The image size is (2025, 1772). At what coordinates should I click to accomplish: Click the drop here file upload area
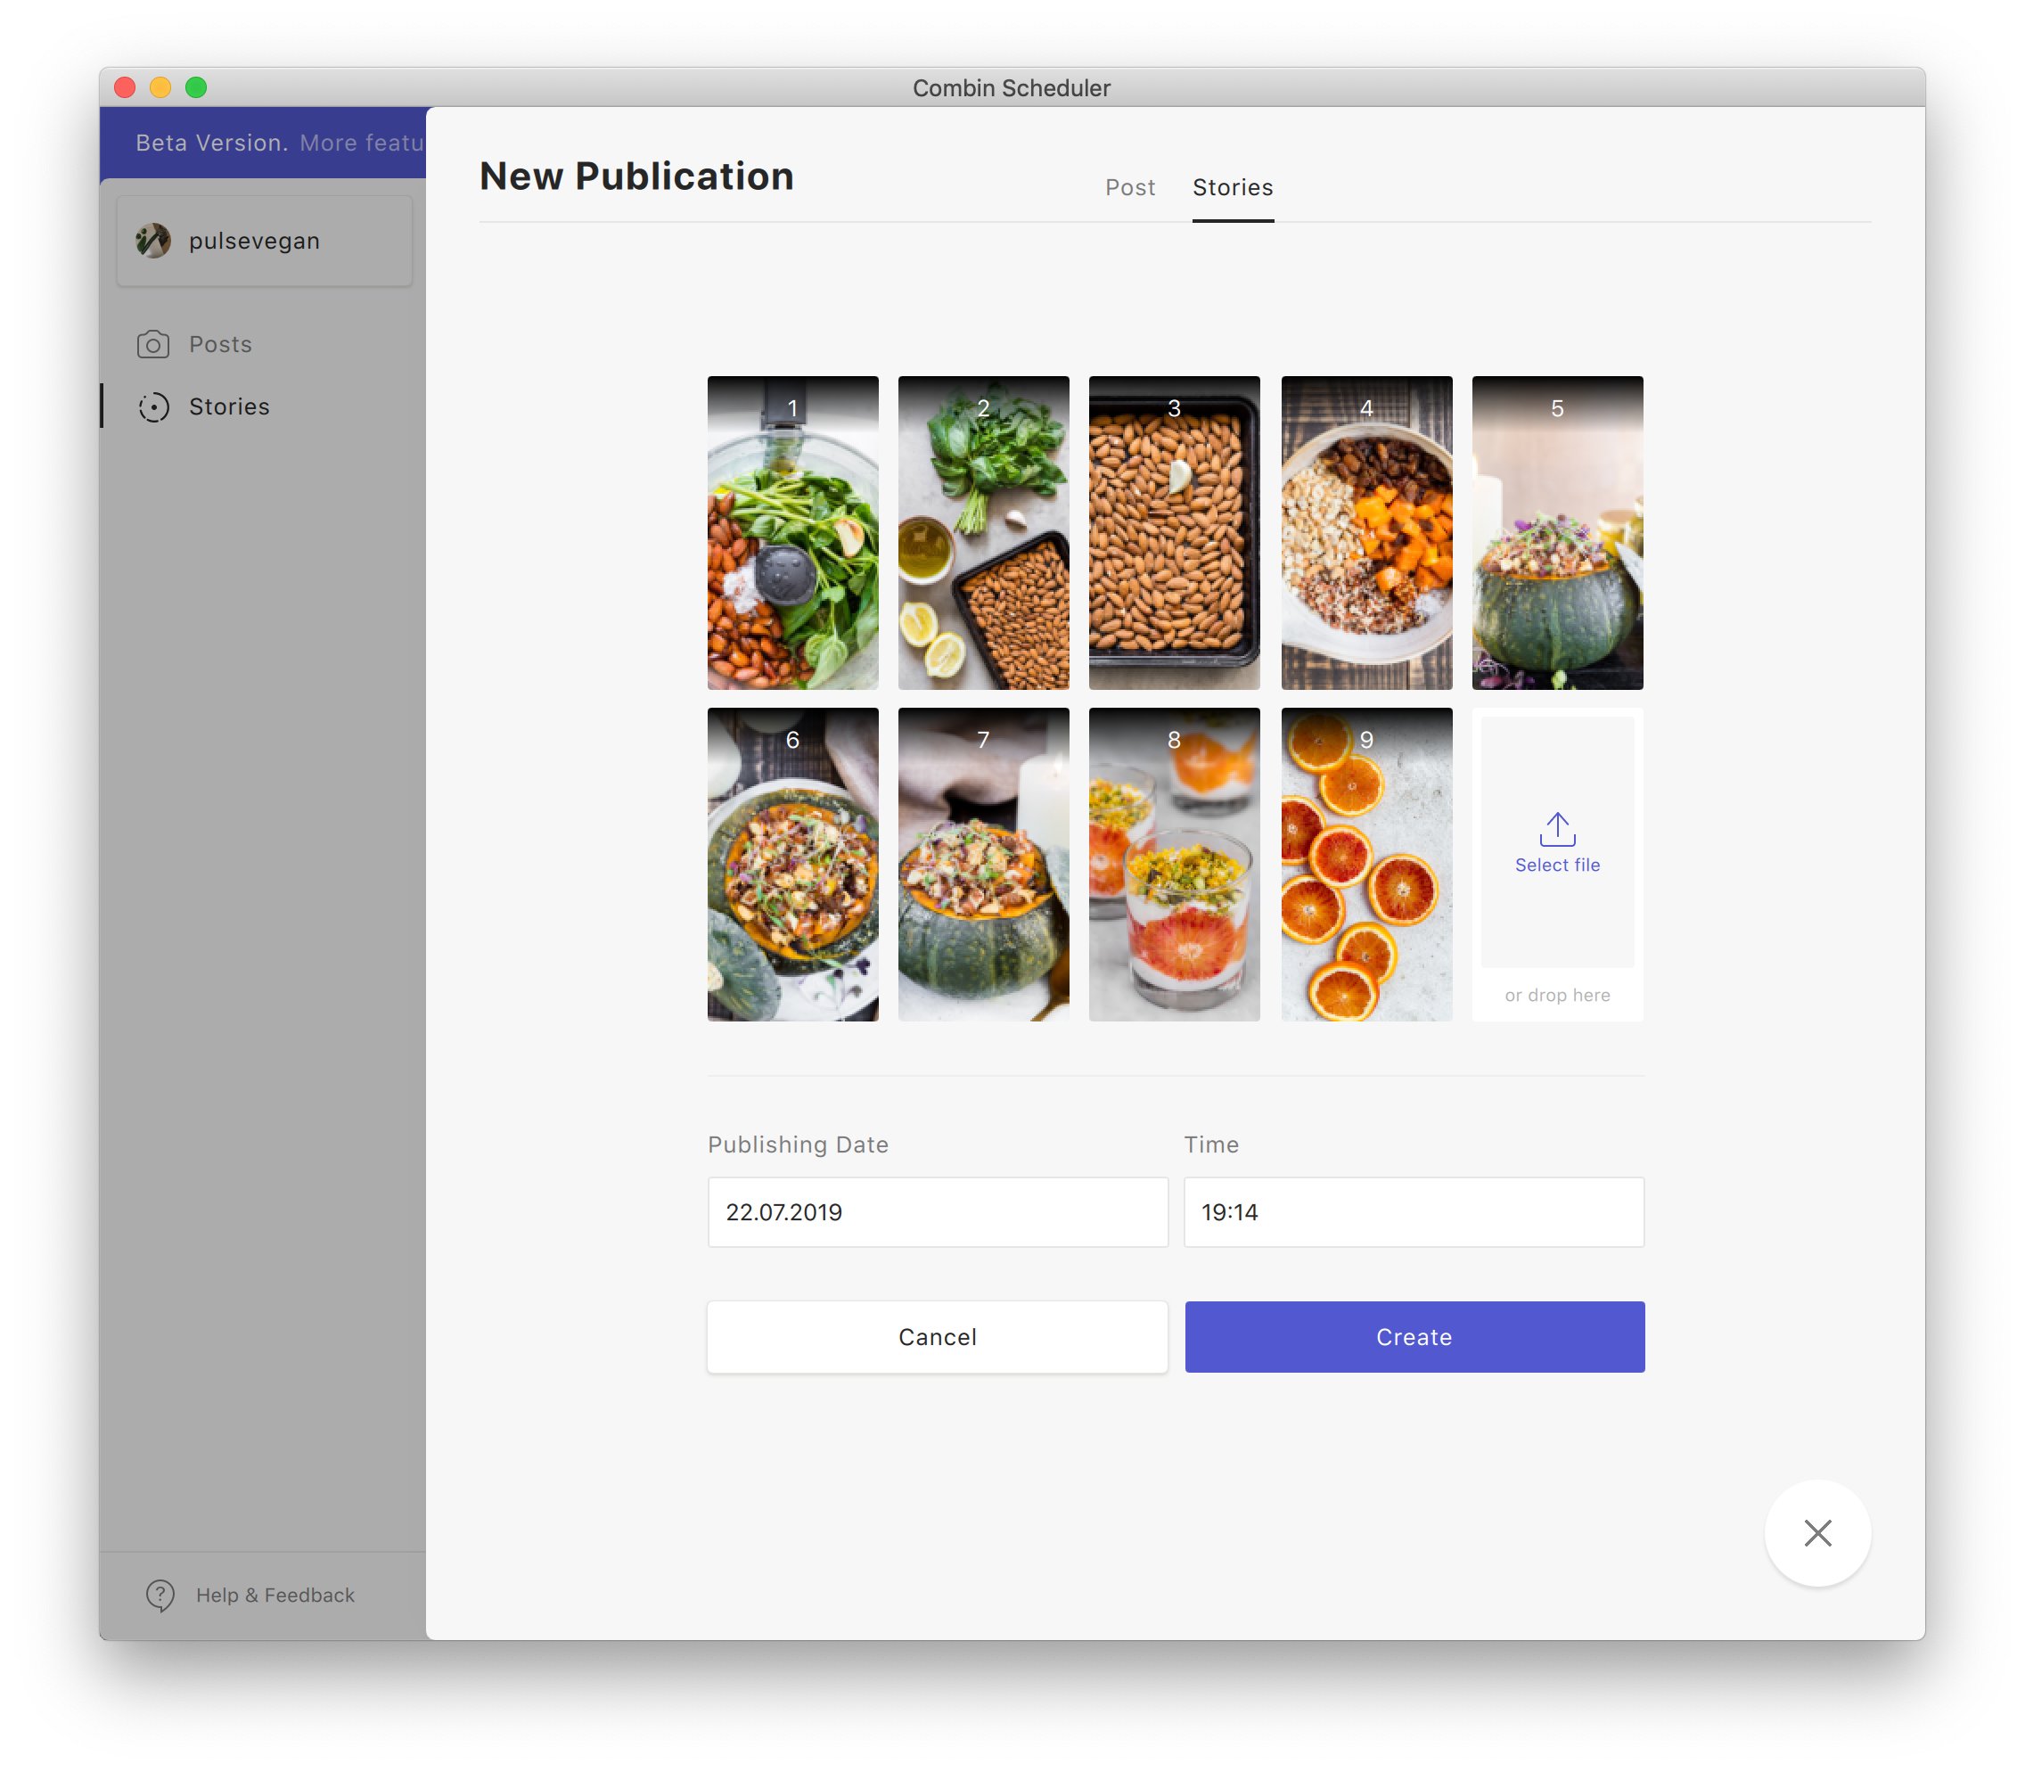coord(1557,994)
